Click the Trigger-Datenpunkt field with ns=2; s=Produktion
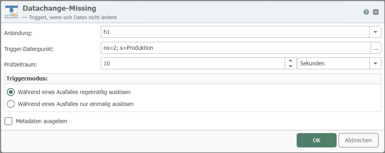Image resolution: width=385 pixels, height=153 pixels. click(236, 48)
